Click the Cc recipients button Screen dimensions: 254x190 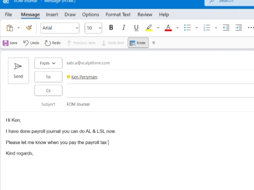point(48,90)
